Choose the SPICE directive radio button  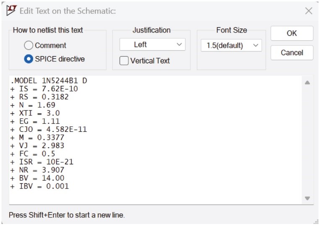tap(29, 59)
